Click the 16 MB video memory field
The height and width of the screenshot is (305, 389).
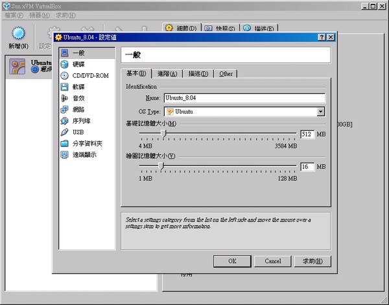pyautogui.click(x=307, y=167)
